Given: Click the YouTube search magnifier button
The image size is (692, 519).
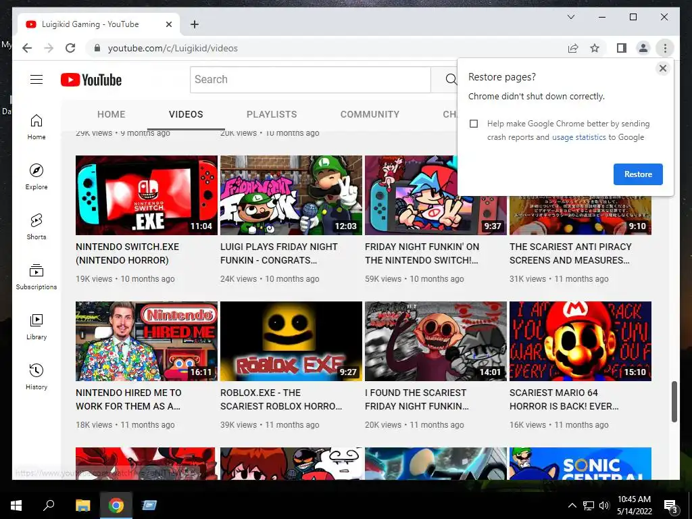Looking at the screenshot, I should click(x=450, y=80).
